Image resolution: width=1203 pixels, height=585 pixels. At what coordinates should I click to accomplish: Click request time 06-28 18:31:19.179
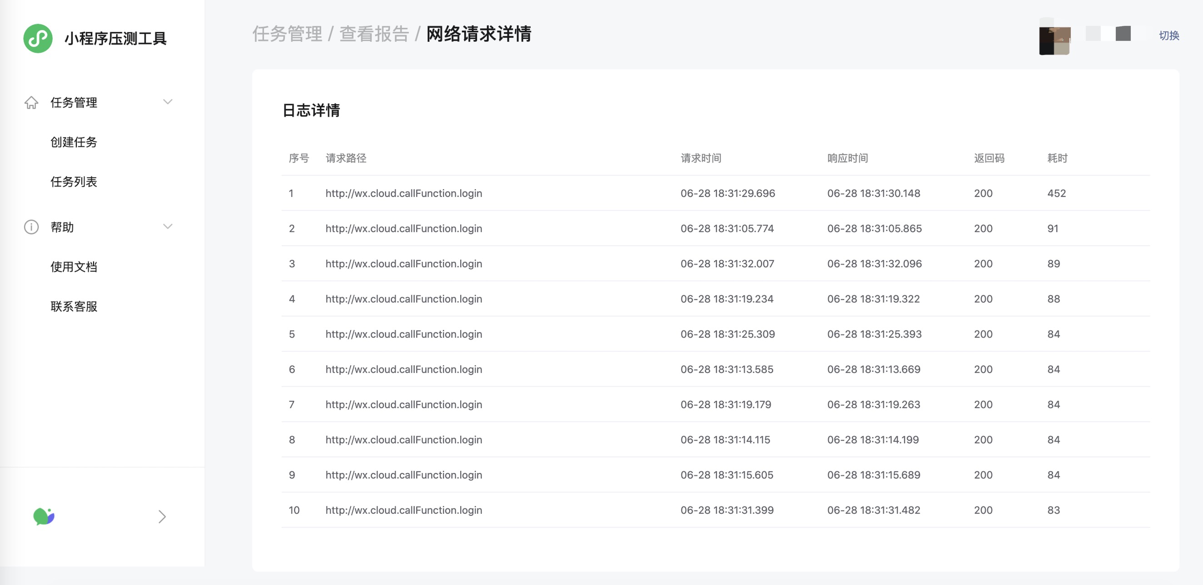[x=726, y=404]
